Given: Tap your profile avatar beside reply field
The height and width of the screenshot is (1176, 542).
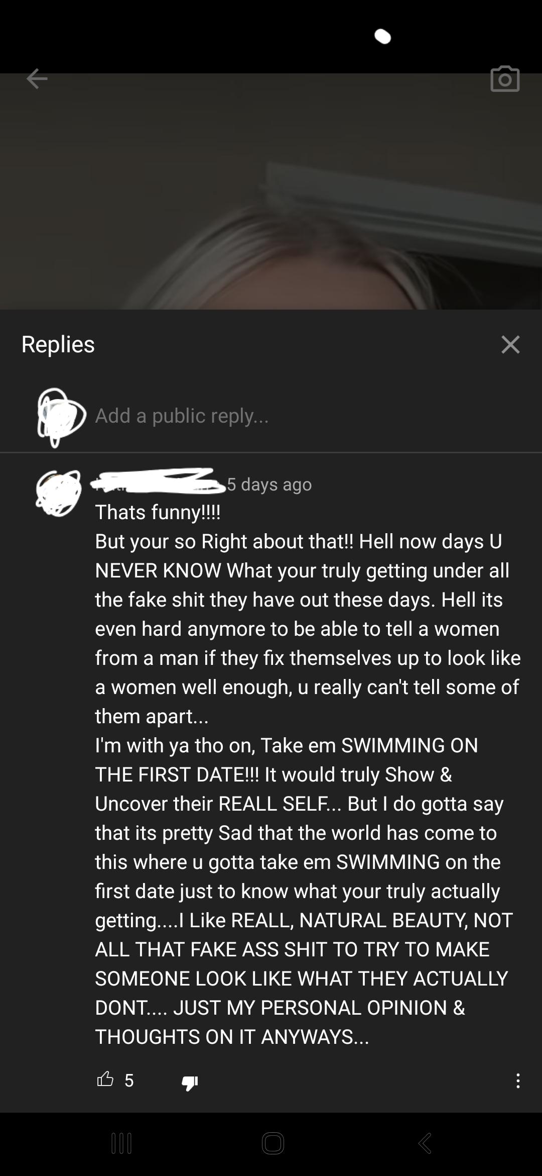Looking at the screenshot, I should [61, 417].
